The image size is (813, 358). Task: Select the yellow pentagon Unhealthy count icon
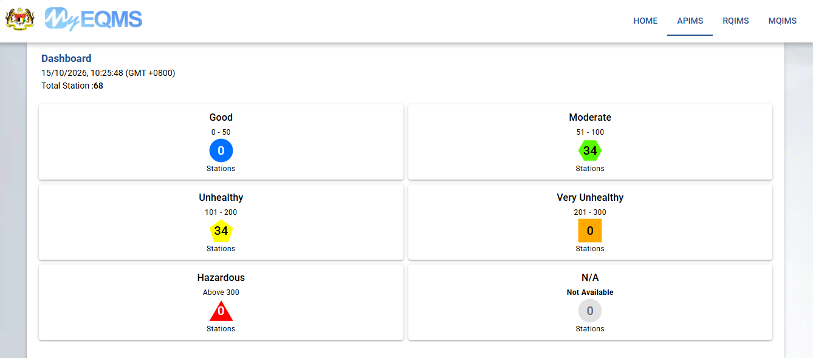221,231
